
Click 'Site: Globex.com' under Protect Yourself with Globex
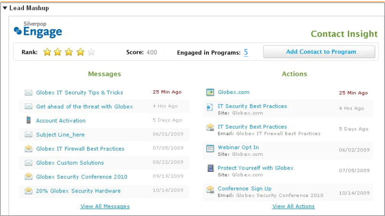tap(240, 175)
